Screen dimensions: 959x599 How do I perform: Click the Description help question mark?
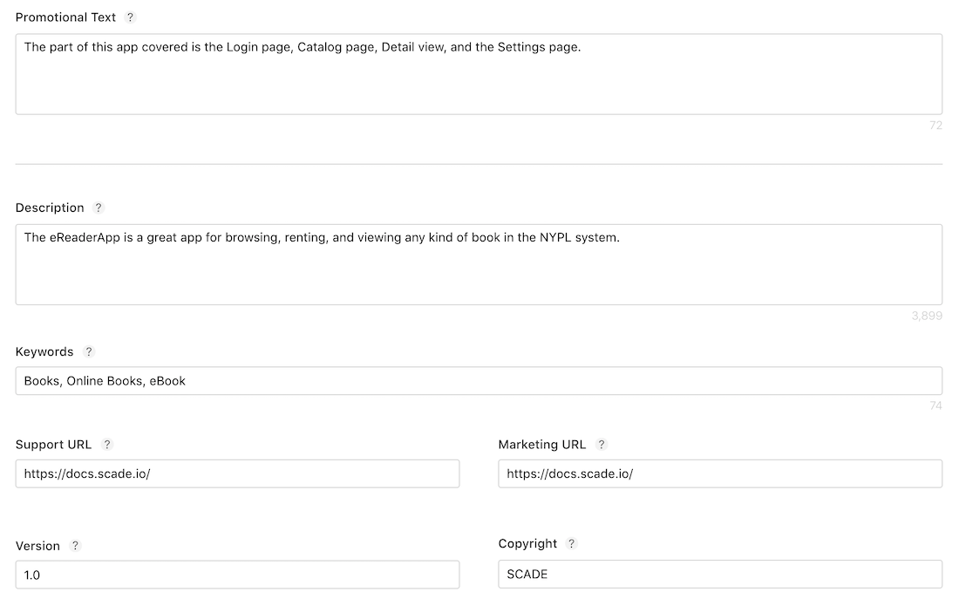point(99,208)
